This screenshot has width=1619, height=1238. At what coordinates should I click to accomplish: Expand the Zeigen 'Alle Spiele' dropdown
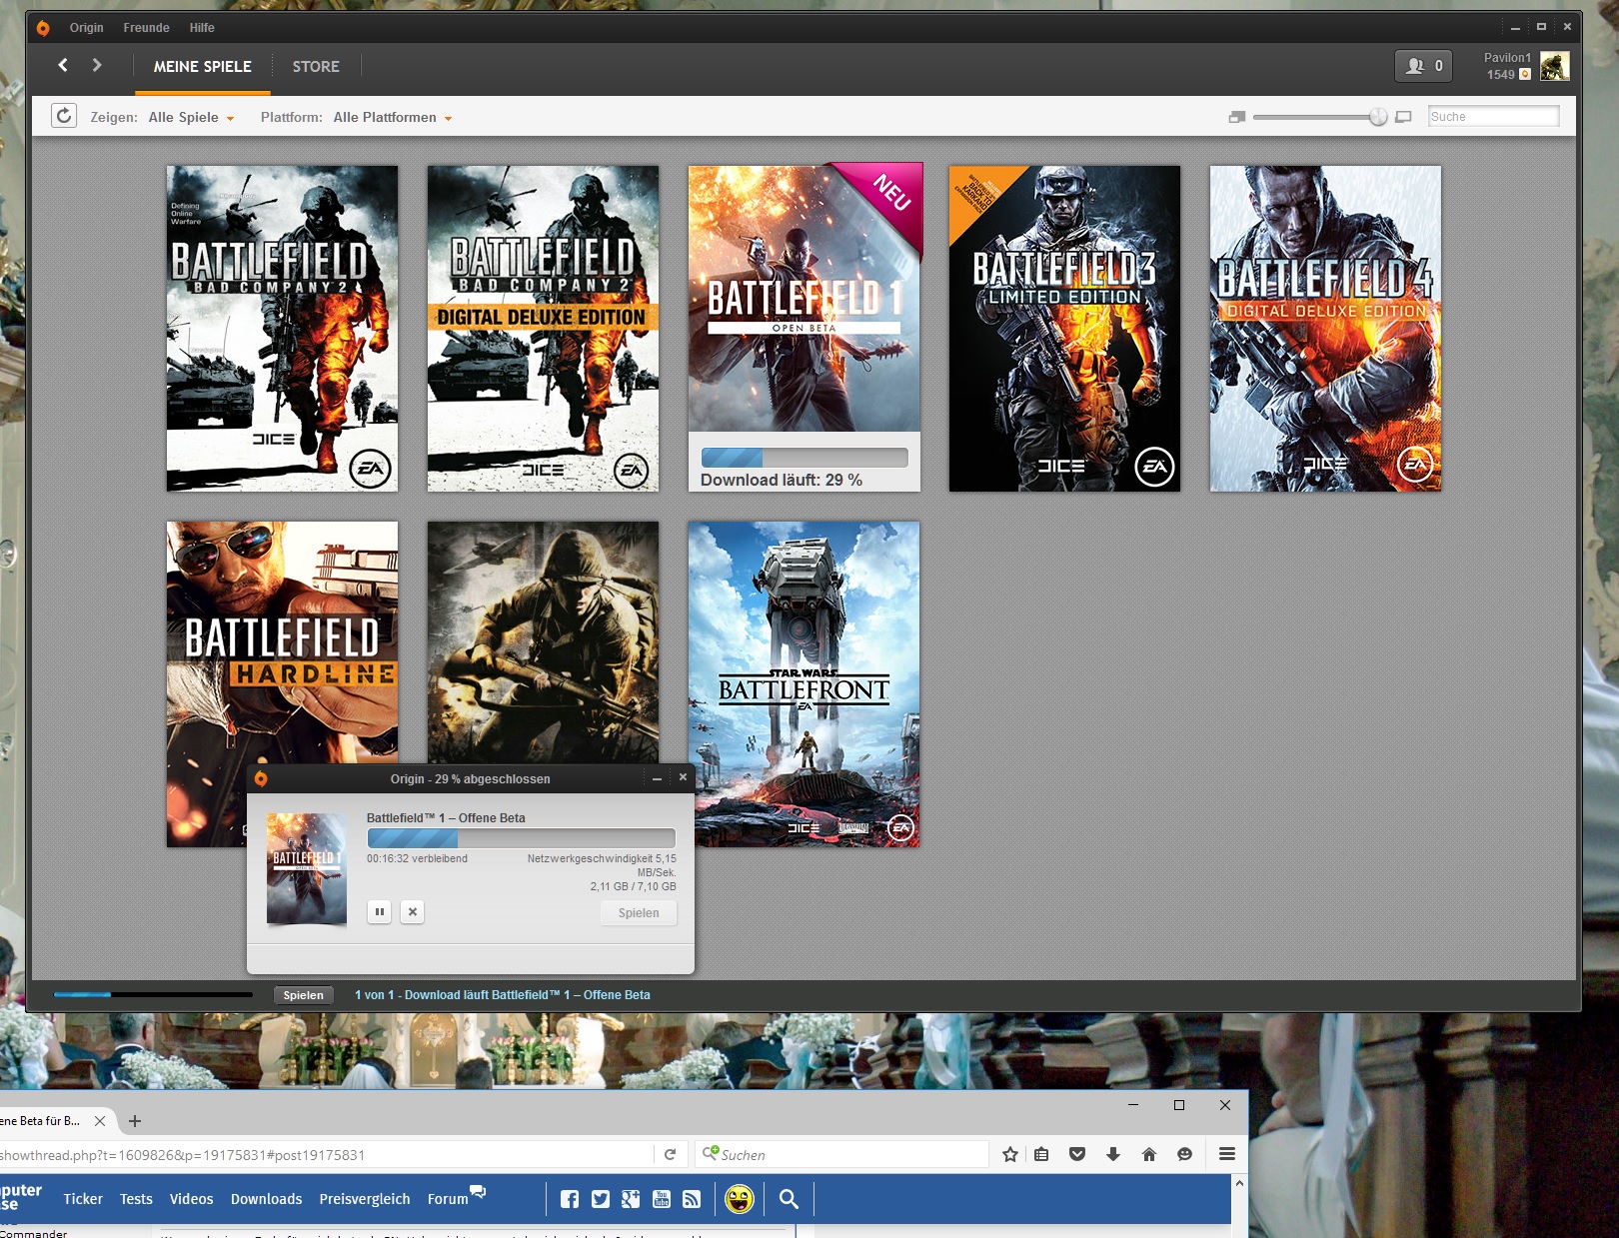[x=191, y=118]
